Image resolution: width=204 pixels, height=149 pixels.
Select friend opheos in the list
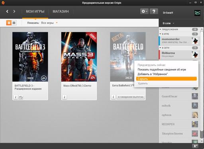[x=179, y=115]
